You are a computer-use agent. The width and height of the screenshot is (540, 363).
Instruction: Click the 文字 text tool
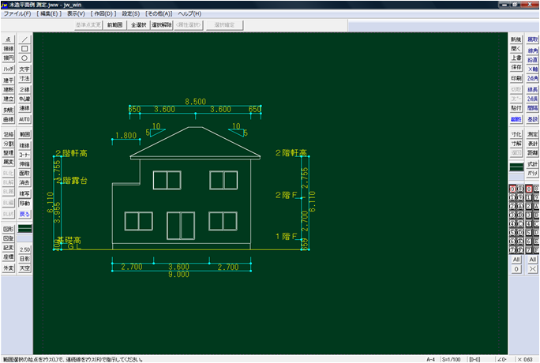click(24, 69)
